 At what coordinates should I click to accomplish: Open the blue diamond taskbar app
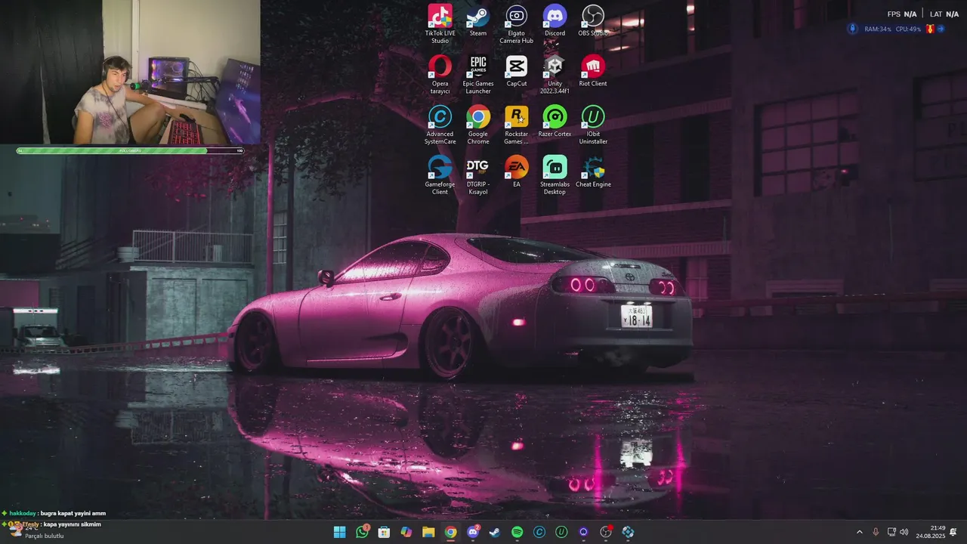[x=628, y=532]
